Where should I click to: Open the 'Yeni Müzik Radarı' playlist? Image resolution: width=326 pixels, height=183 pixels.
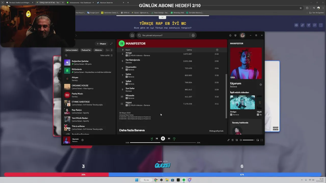point(89,119)
